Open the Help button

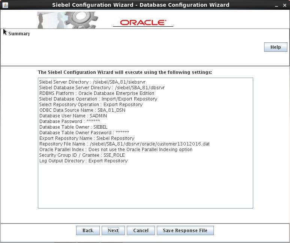[x=276, y=47]
